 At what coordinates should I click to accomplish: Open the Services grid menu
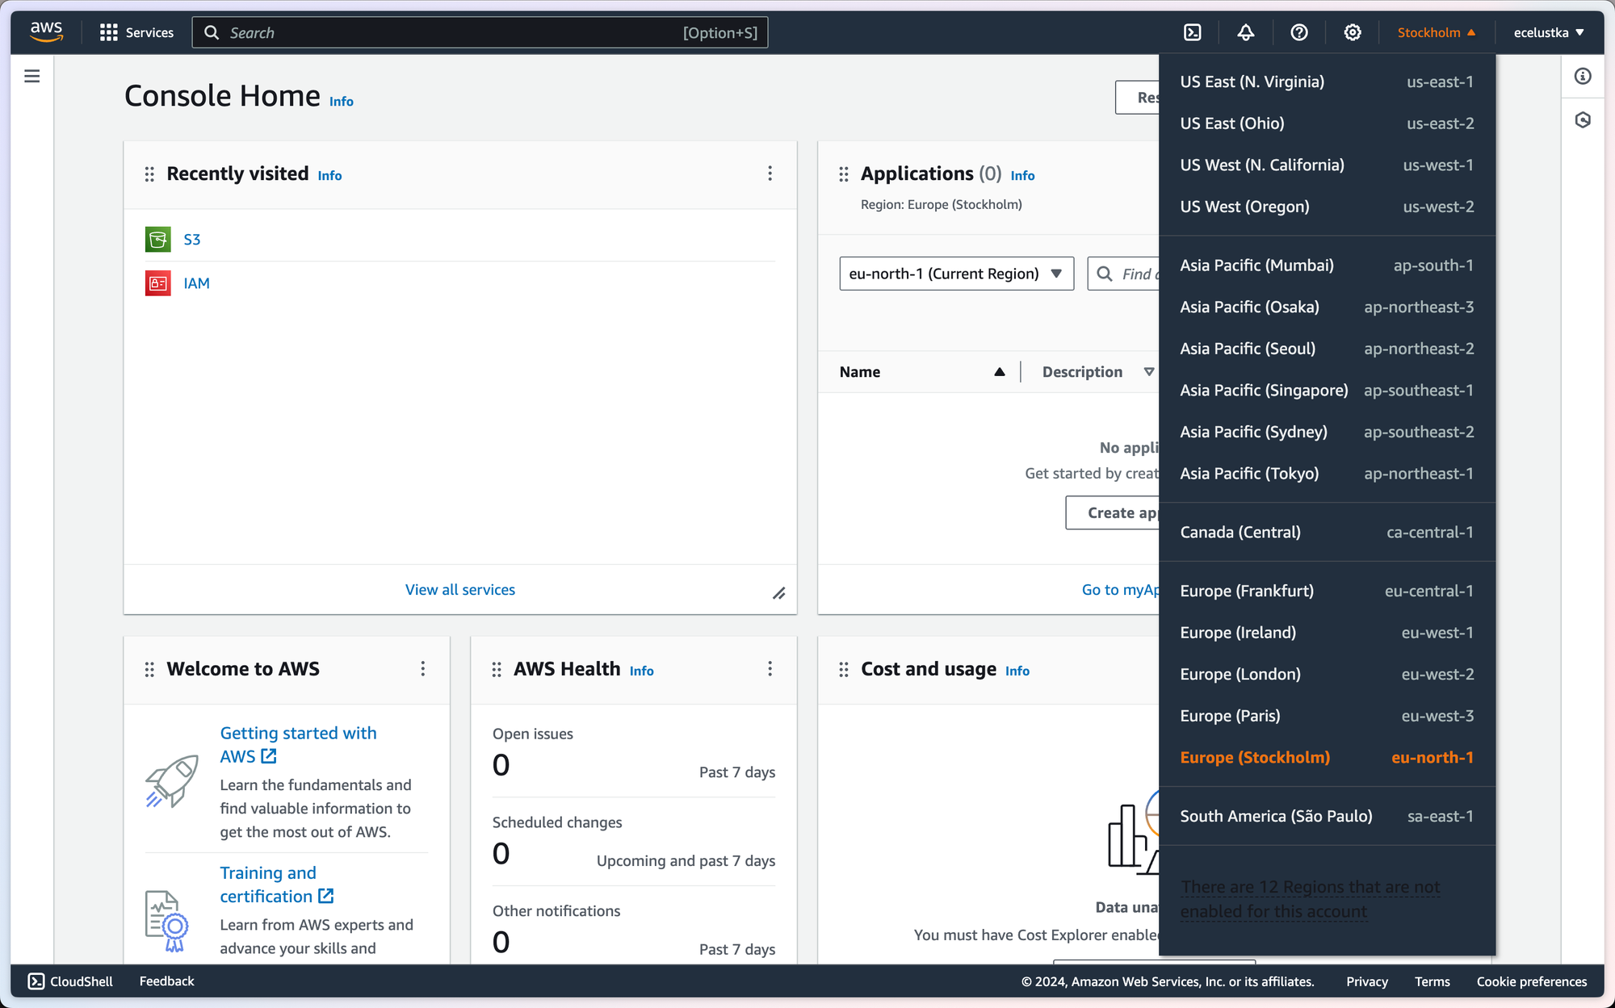point(136,32)
